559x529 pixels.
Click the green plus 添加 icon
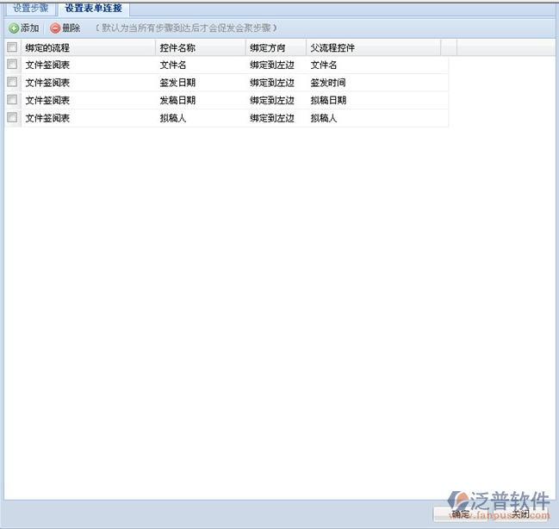click(x=14, y=28)
